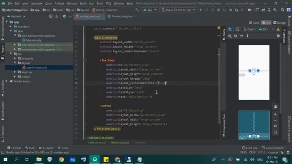Open the API 29 version dropdown
Viewport: 292px width, 164px height.
264,29
